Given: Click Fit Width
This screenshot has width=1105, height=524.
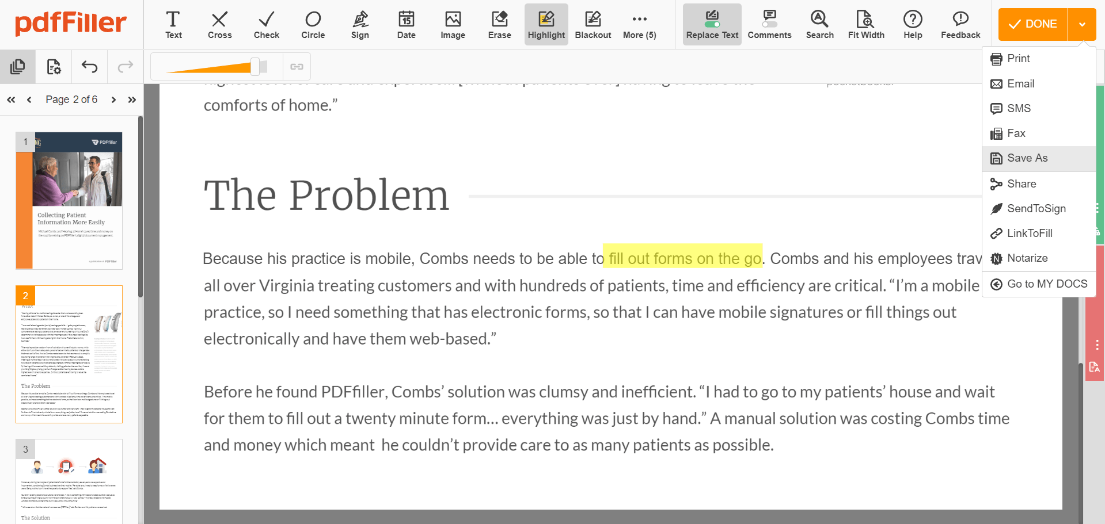Looking at the screenshot, I should tap(866, 24).
